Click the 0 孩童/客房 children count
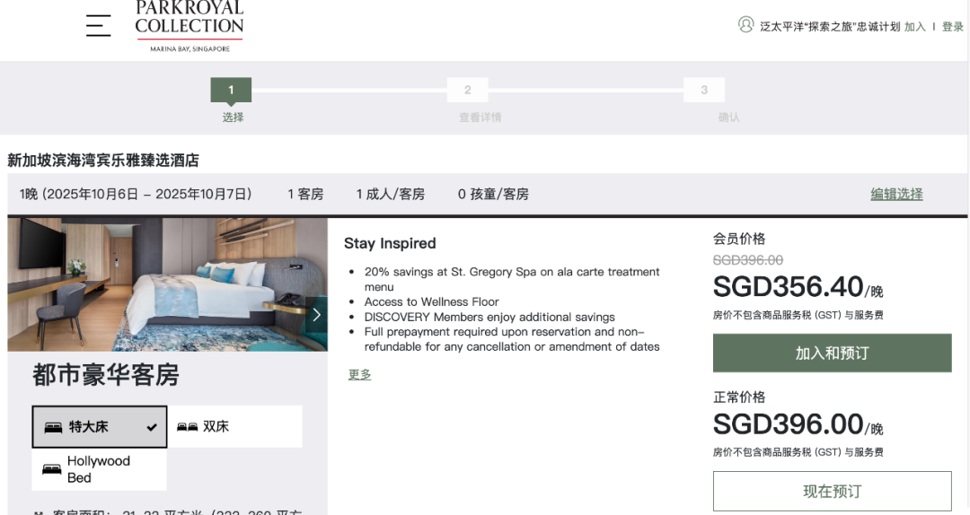 click(493, 194)
